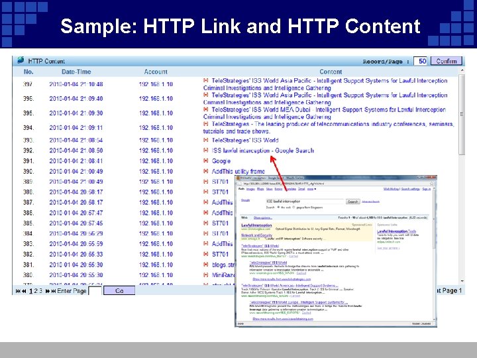The image size is (477, 358).
Task: Click the plus icon on row 384
Action: 206,233
